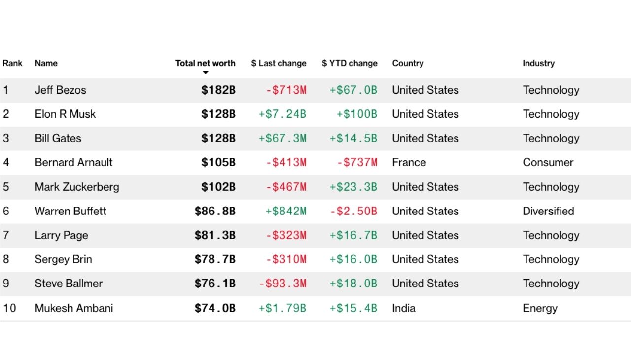The height and width of the screenshot is (355, 631).
Task: Open Jeff Bezos profile link
Action: pyautogui.click(x=60, y=90)
